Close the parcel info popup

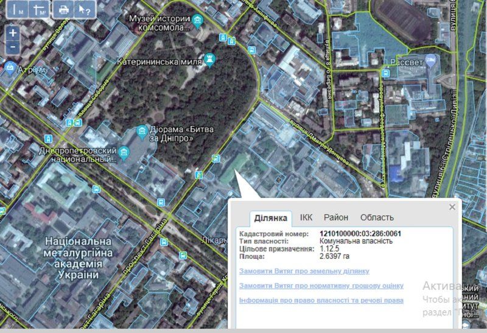click(452, 207)
